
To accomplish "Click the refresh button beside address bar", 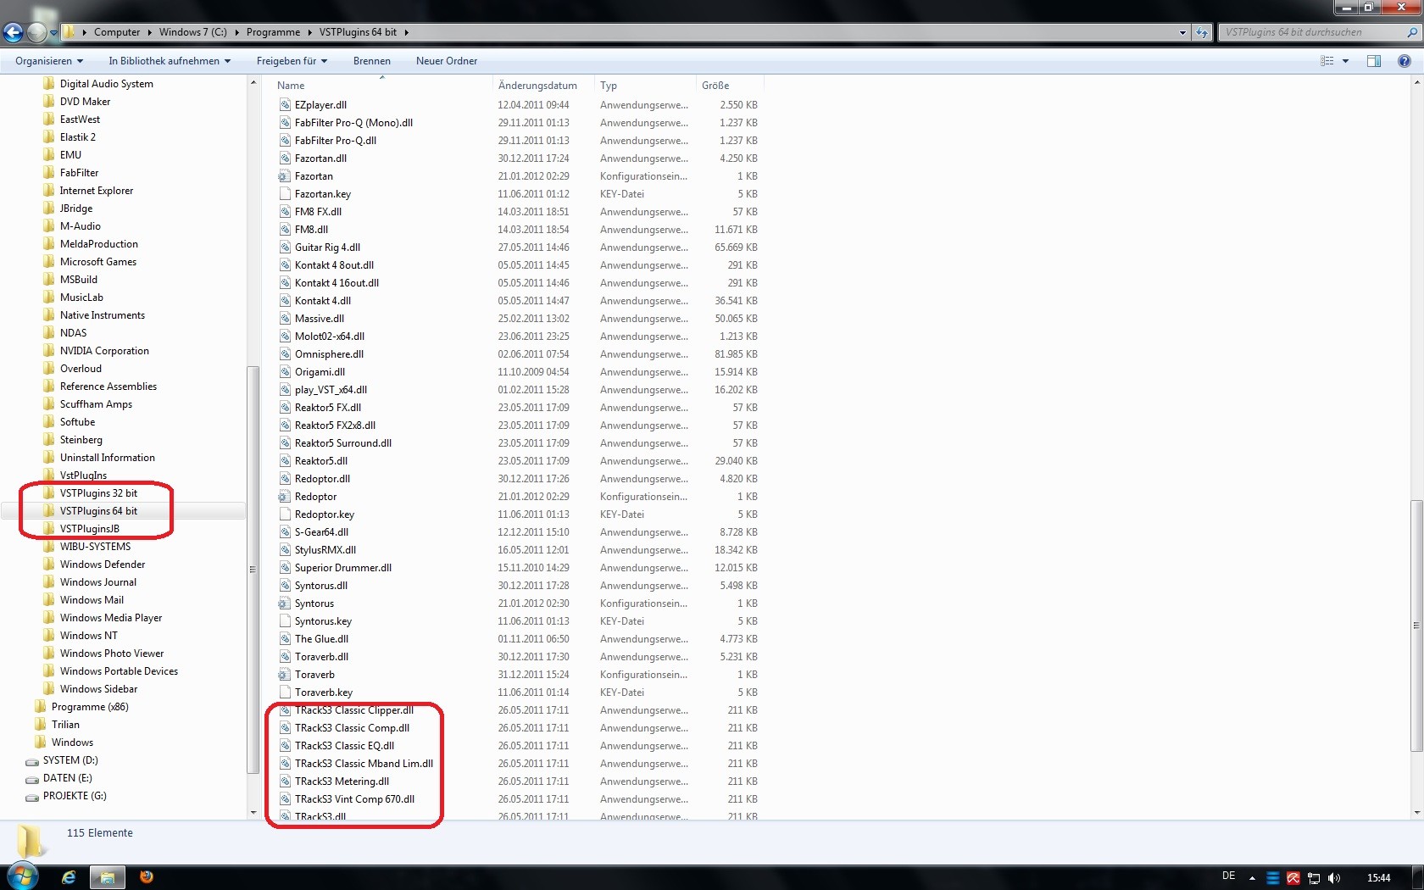I will 1202,32.
